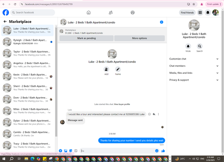Click the Mark as pending button

(x=86, y=38)
